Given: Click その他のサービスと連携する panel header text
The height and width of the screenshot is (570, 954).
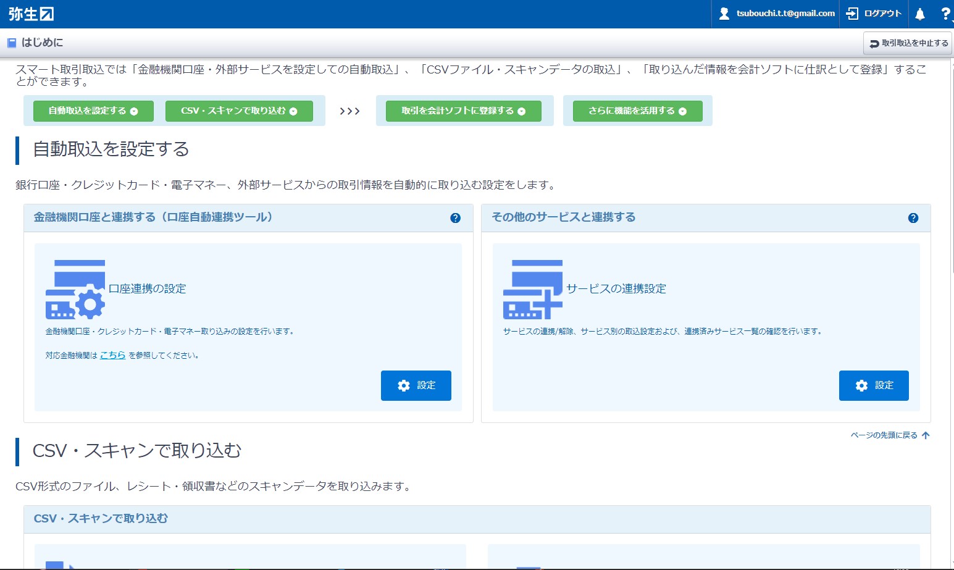Looking at the screenshot, I should [563, 217].
